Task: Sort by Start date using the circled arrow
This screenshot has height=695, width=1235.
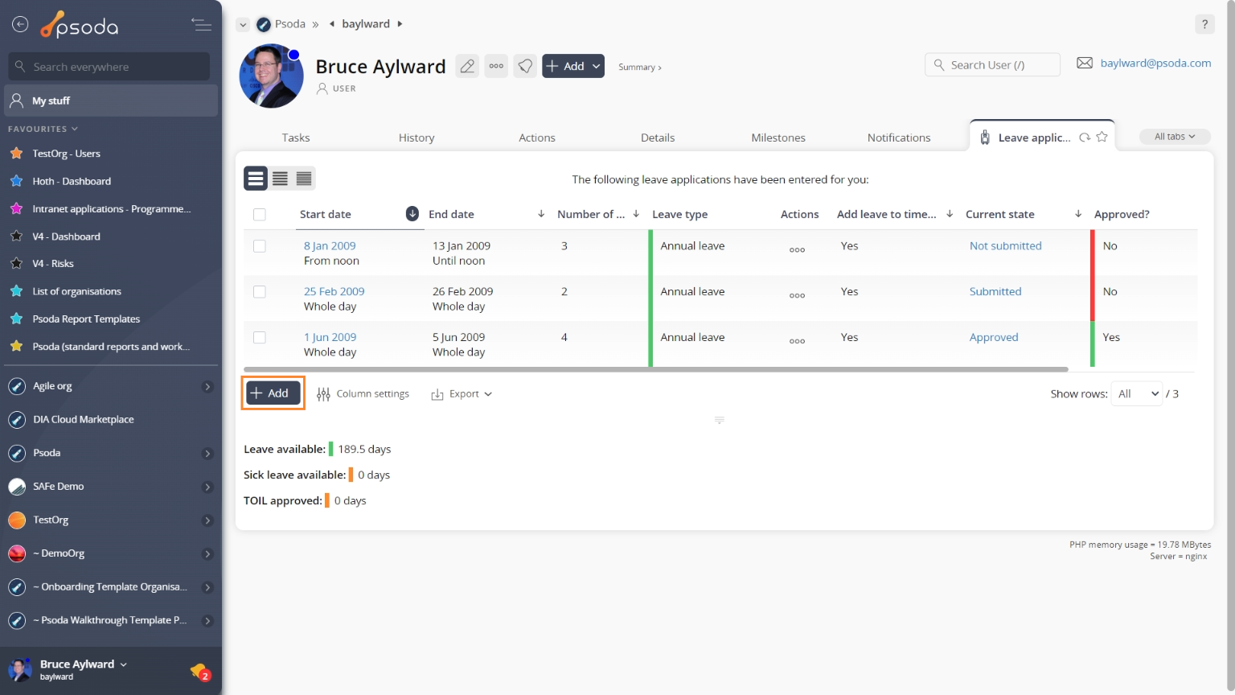Action: pyautogui.click(x=412, y=214)
